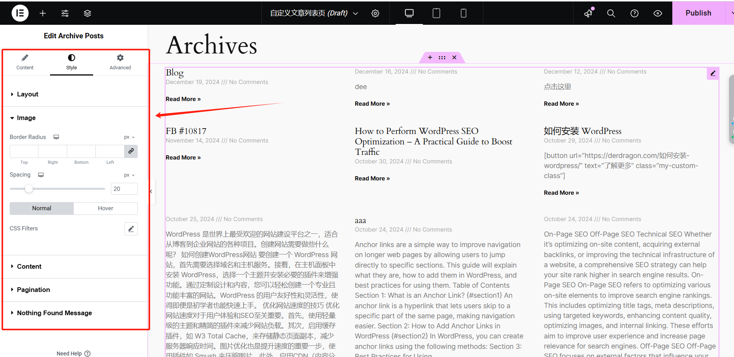Switch to the Hover state
734x357 pixels.
tap(105, 208)
